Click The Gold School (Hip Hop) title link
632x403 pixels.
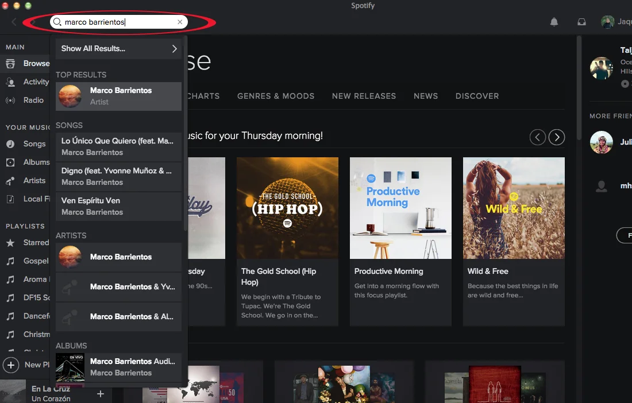pos(279,277)
